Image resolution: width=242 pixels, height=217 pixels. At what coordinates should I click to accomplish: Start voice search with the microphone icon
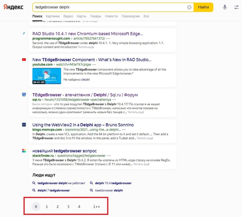pos(225,7)
